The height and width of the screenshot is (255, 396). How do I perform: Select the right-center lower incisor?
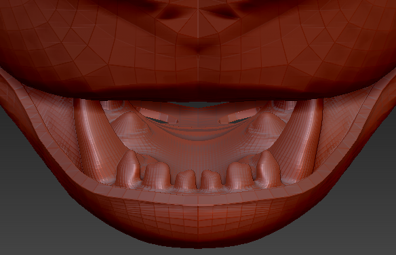tap(211, 180)
